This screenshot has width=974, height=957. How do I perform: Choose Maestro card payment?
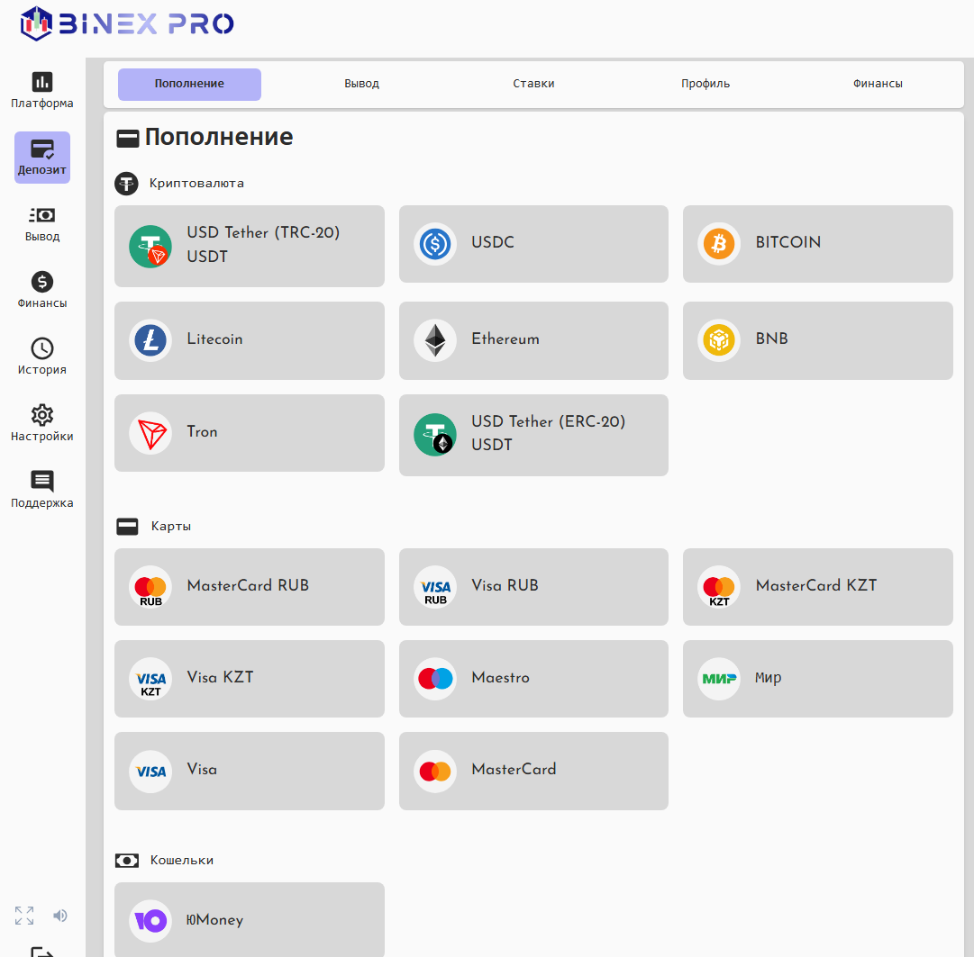[533, 679]
